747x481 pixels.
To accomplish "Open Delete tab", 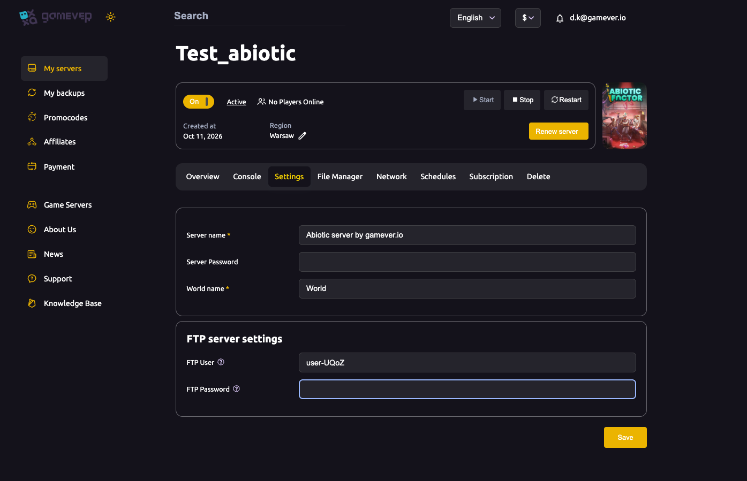I will 538,177.
